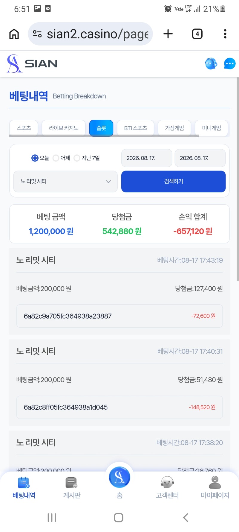Open the blue chat bubble icon
The image size is (239, 532).
pyautogui.click(x=229, y=63)
